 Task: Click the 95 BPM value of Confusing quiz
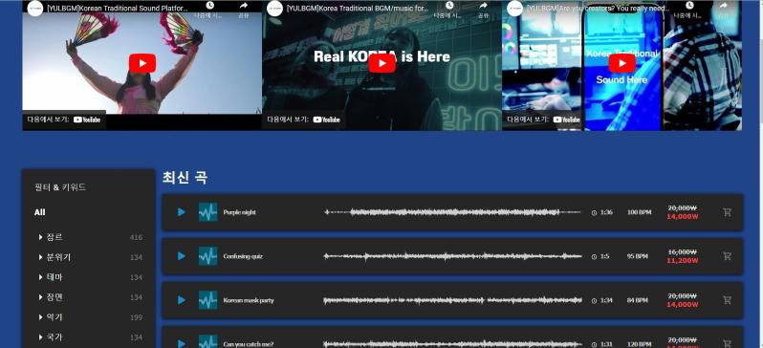coord(638,256)
